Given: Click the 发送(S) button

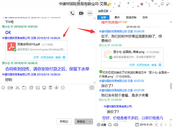Looking at the screenshot, I should pos(81,121).
